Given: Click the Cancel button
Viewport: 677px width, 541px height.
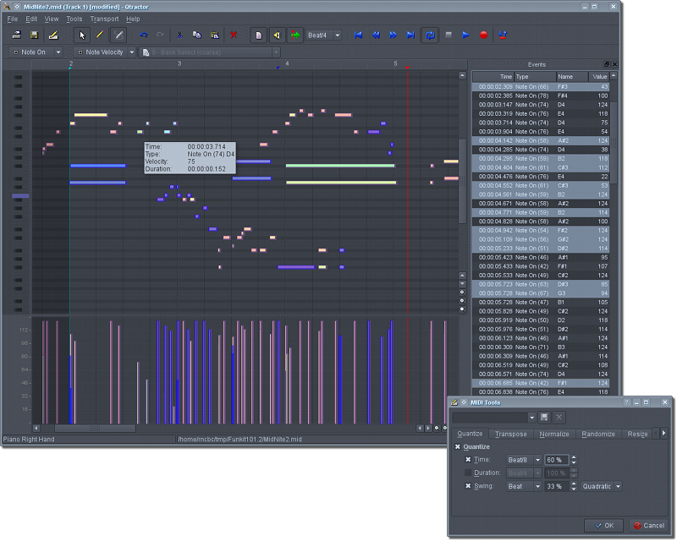Looking at the screenshot, I should 649,525.
